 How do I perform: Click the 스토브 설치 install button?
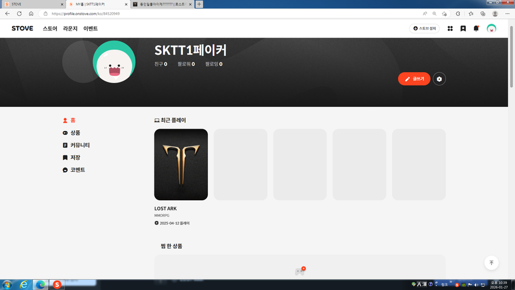point(424,29)
